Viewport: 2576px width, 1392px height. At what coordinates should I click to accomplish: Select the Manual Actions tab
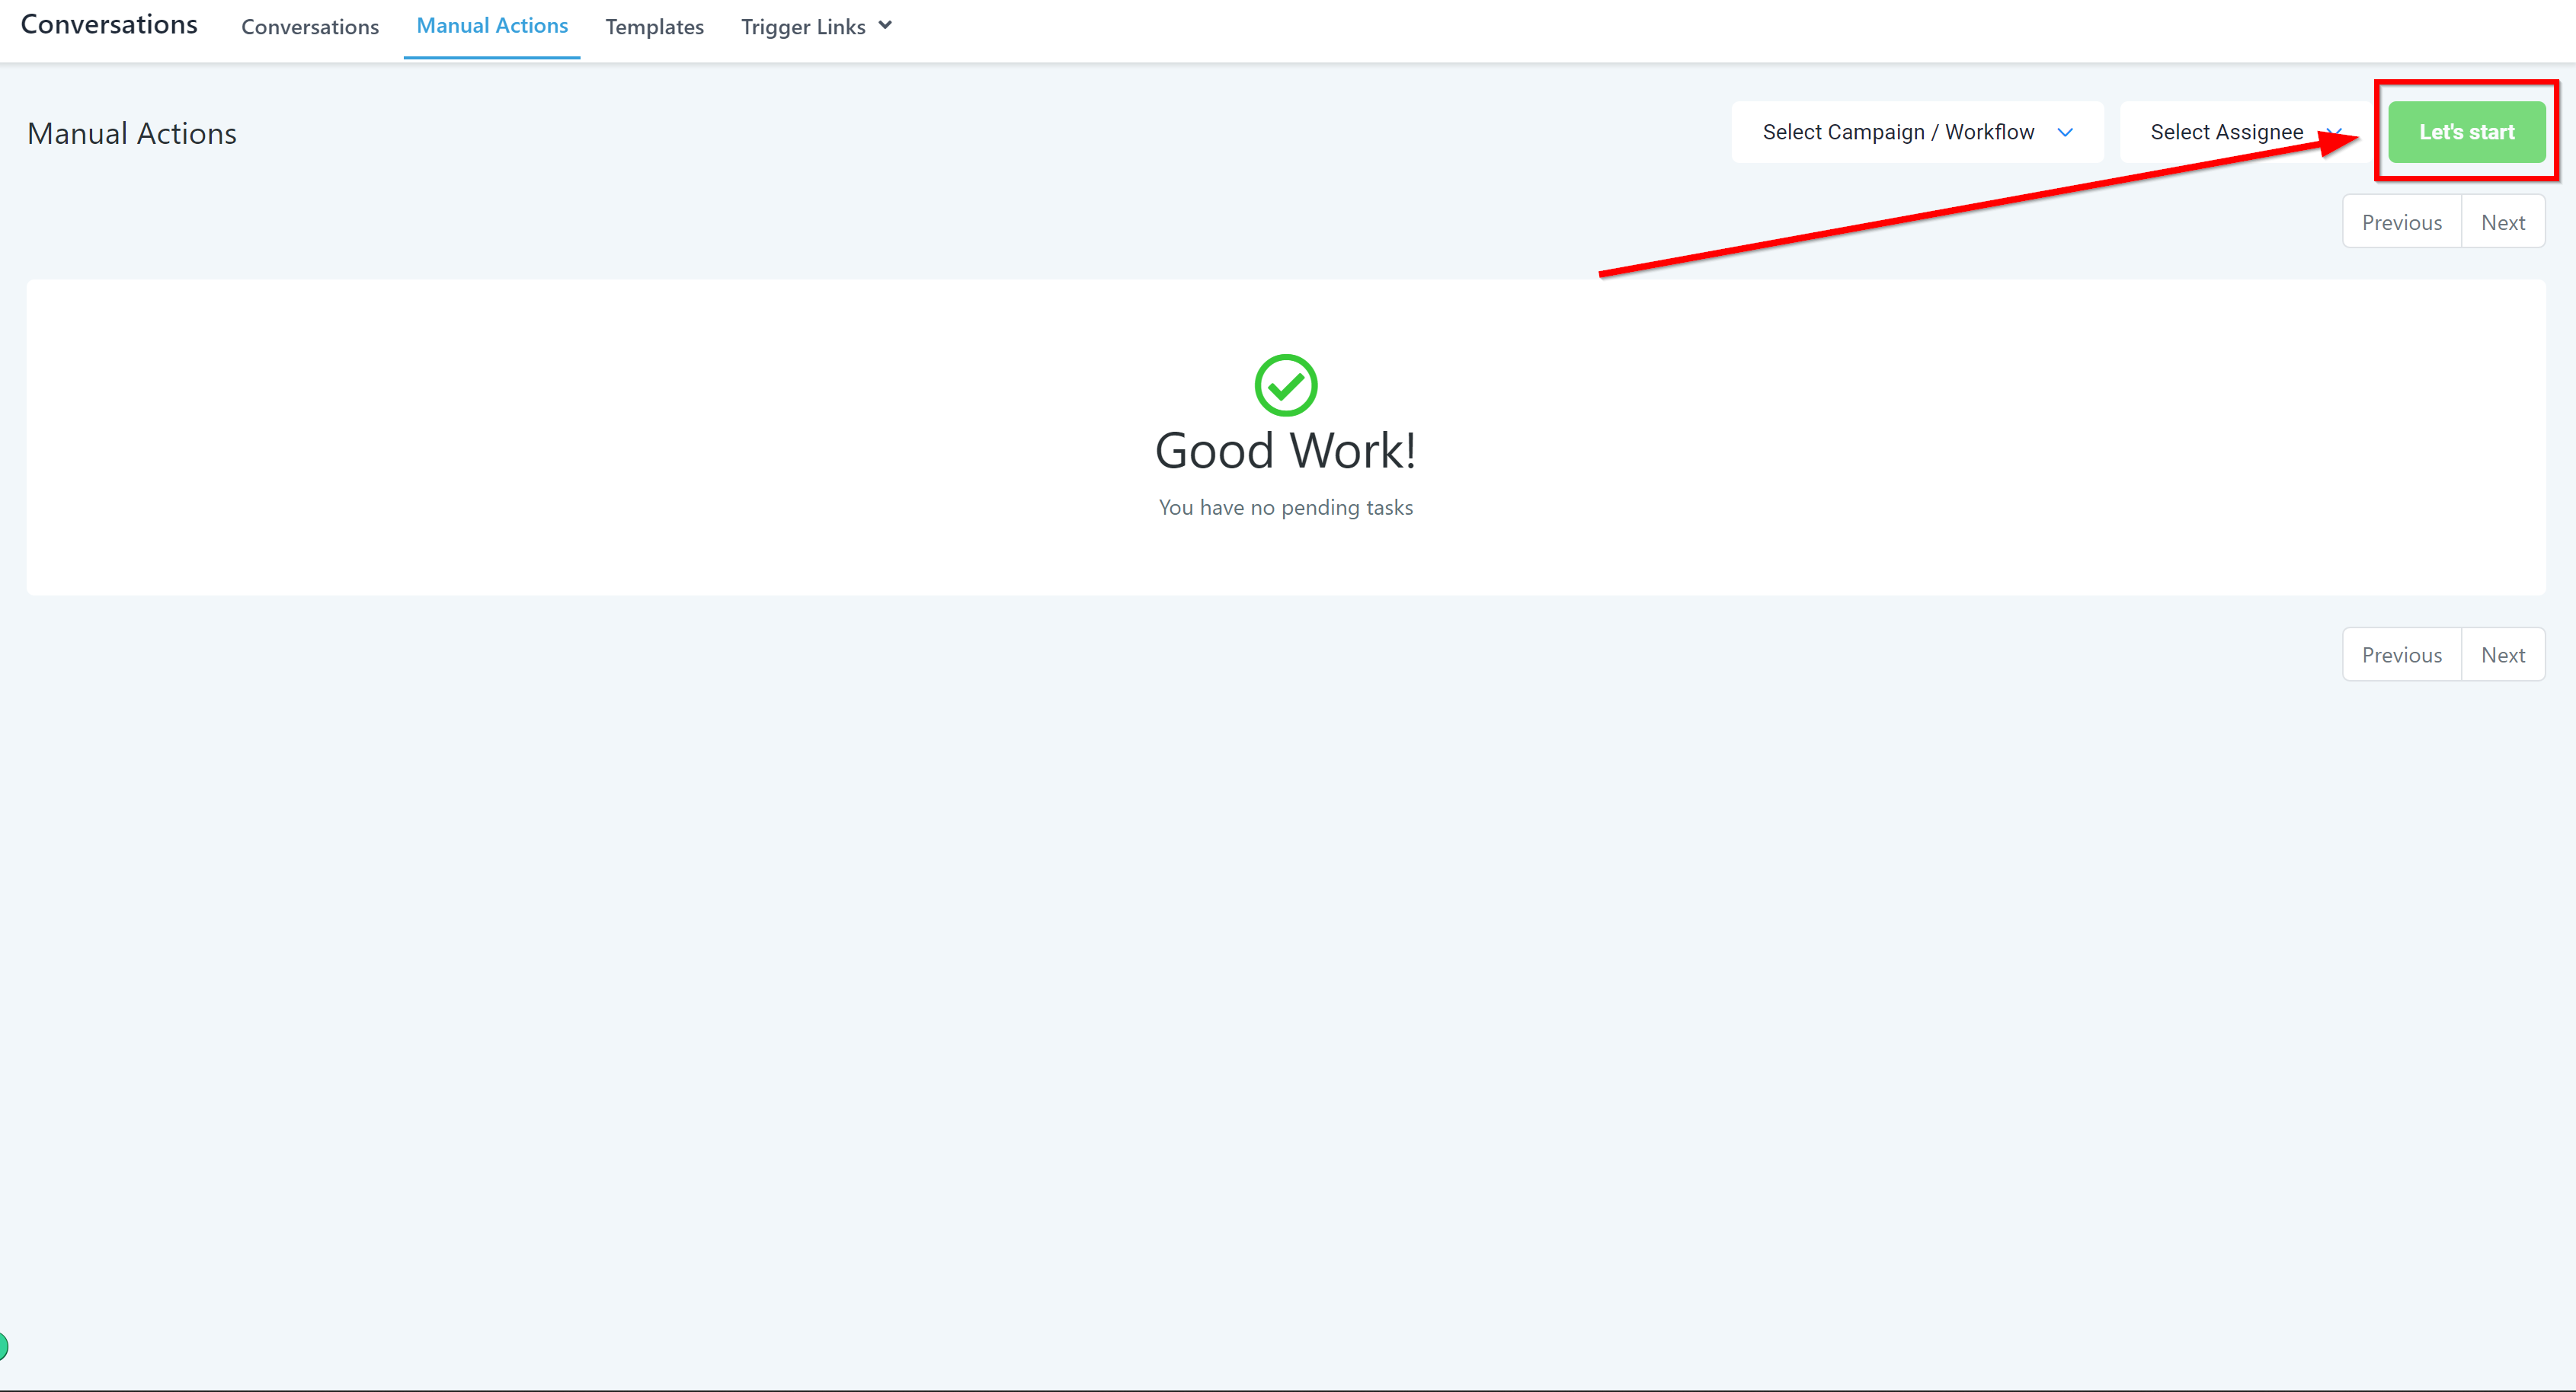pos(492,26)
